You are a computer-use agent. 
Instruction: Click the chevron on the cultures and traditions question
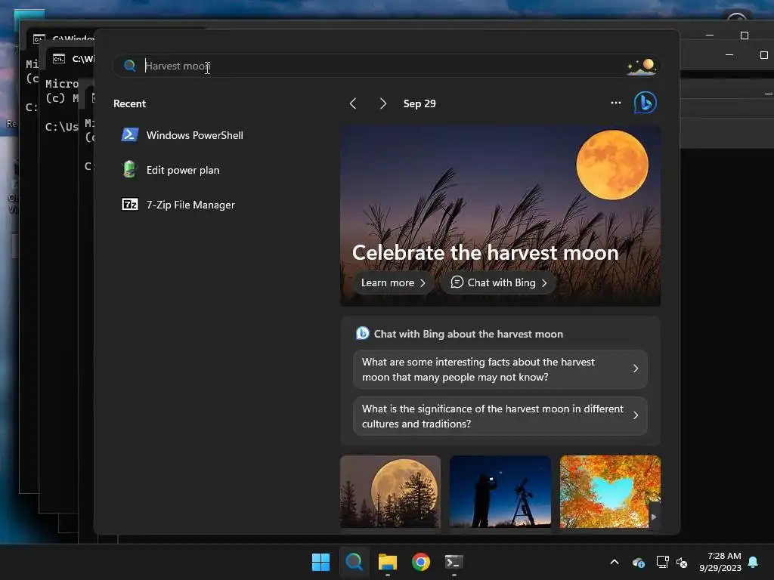[636, 415]
